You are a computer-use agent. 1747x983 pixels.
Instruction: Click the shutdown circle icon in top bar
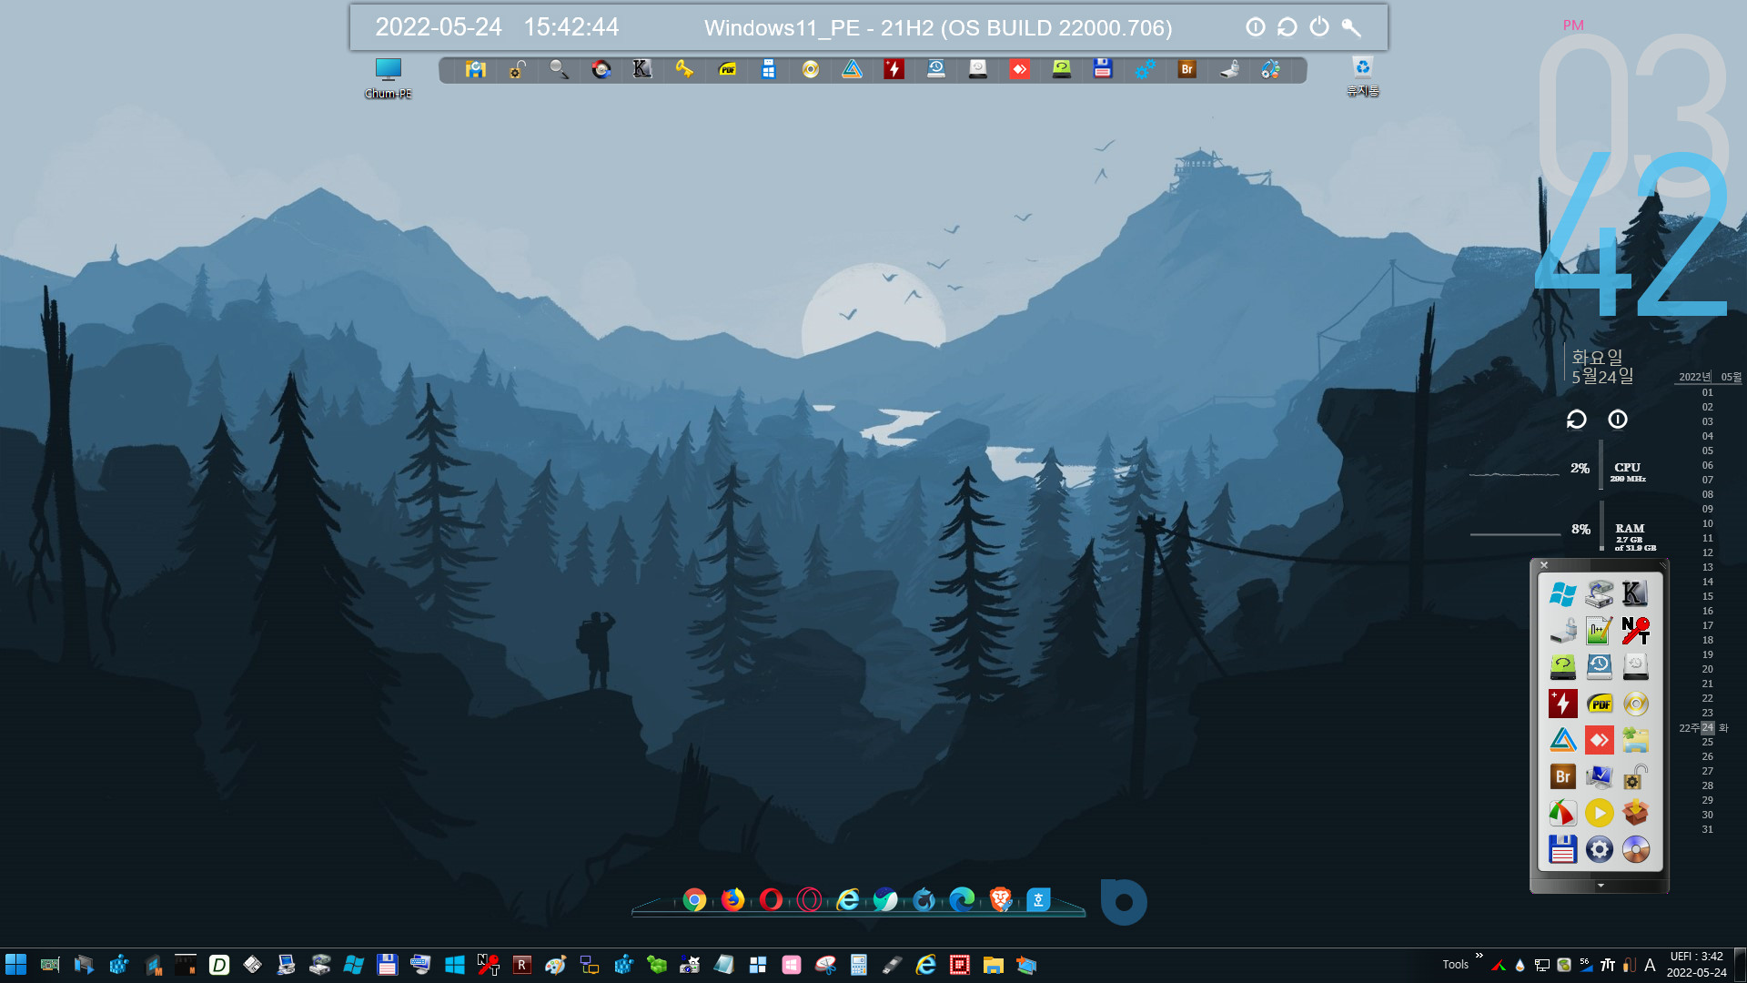1256,27
